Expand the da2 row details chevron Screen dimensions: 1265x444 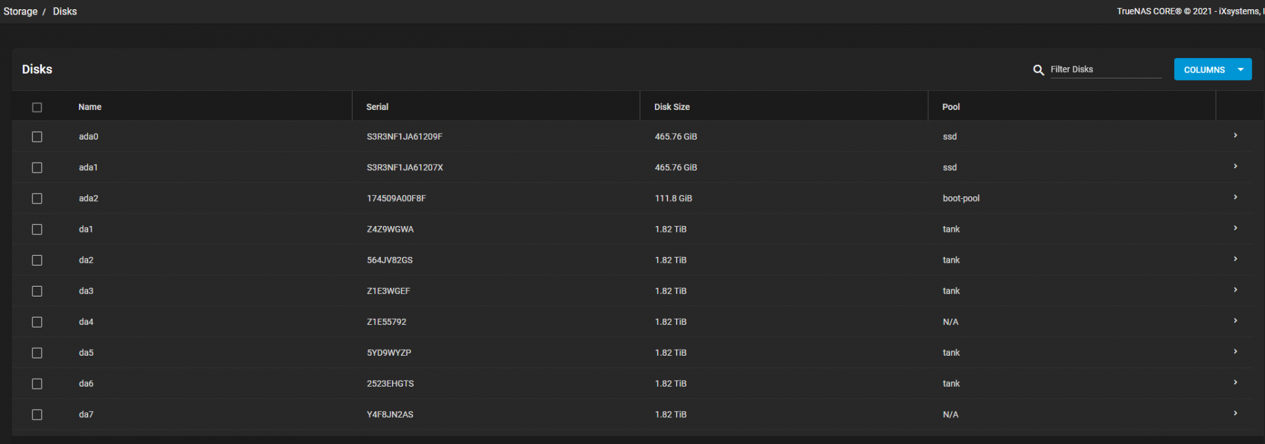point(1235,259)
